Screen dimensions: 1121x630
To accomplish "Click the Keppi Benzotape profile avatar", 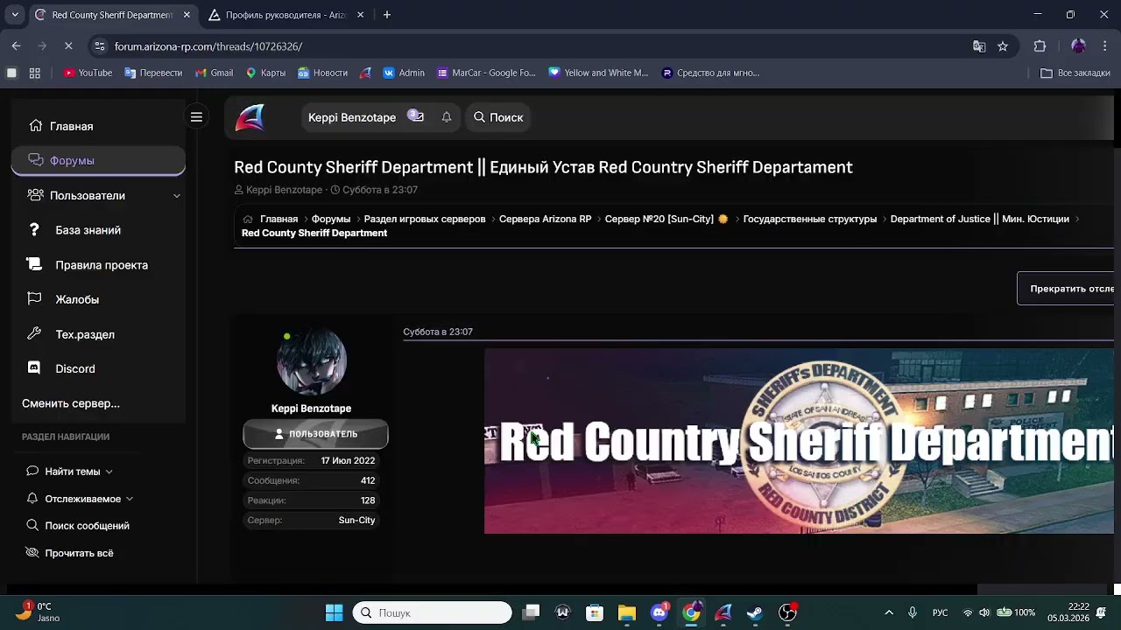I will (311, 362).
